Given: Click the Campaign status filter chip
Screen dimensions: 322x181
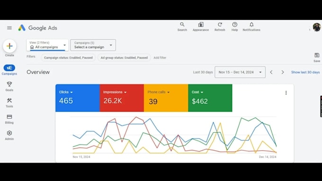Looking at the screenshot, I should pos(68,58).
